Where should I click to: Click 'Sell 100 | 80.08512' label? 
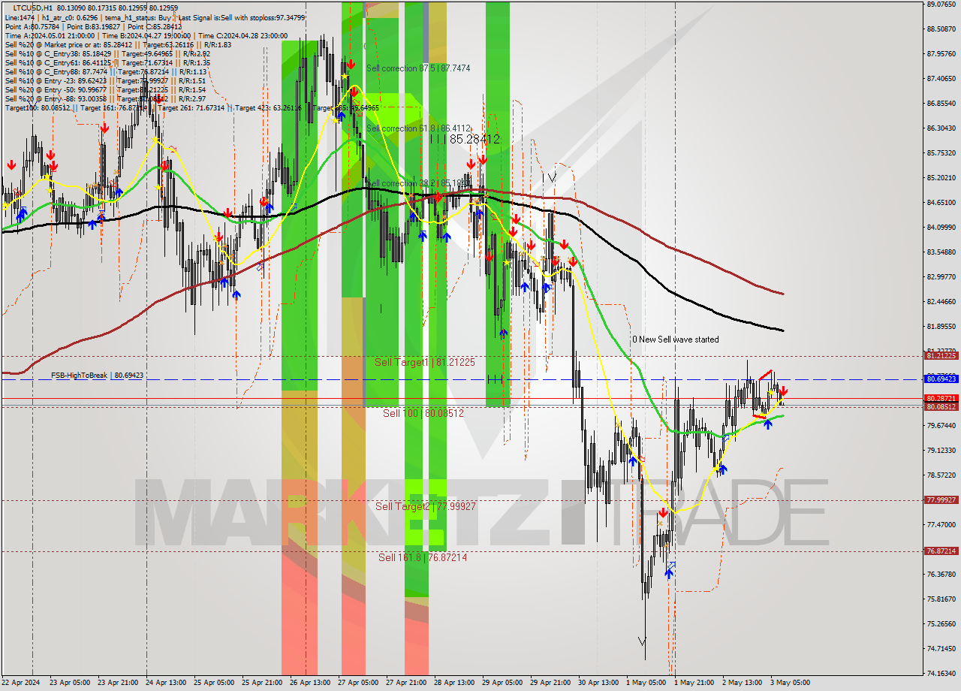(x=423, y=413)
